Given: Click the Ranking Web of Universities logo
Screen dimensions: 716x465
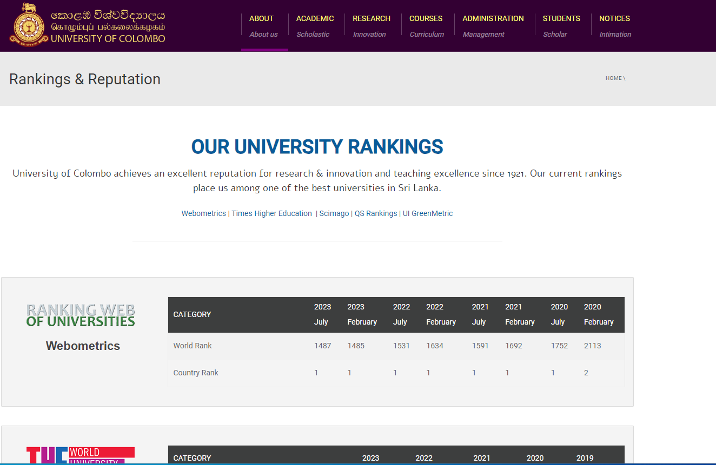Looking at the screenshot, I should [81, 315].
